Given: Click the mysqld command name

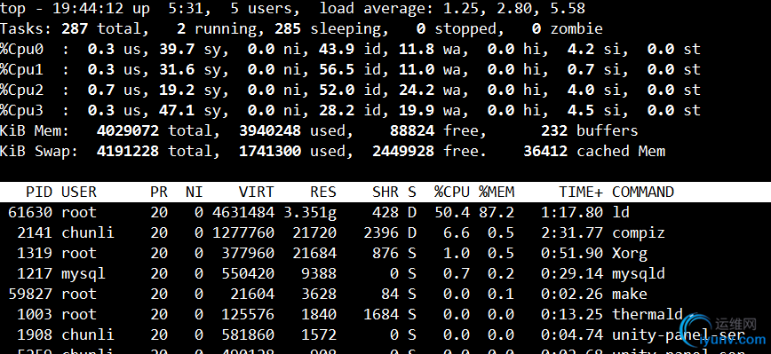Looking at the screenshot, I should tap(639, 273).
